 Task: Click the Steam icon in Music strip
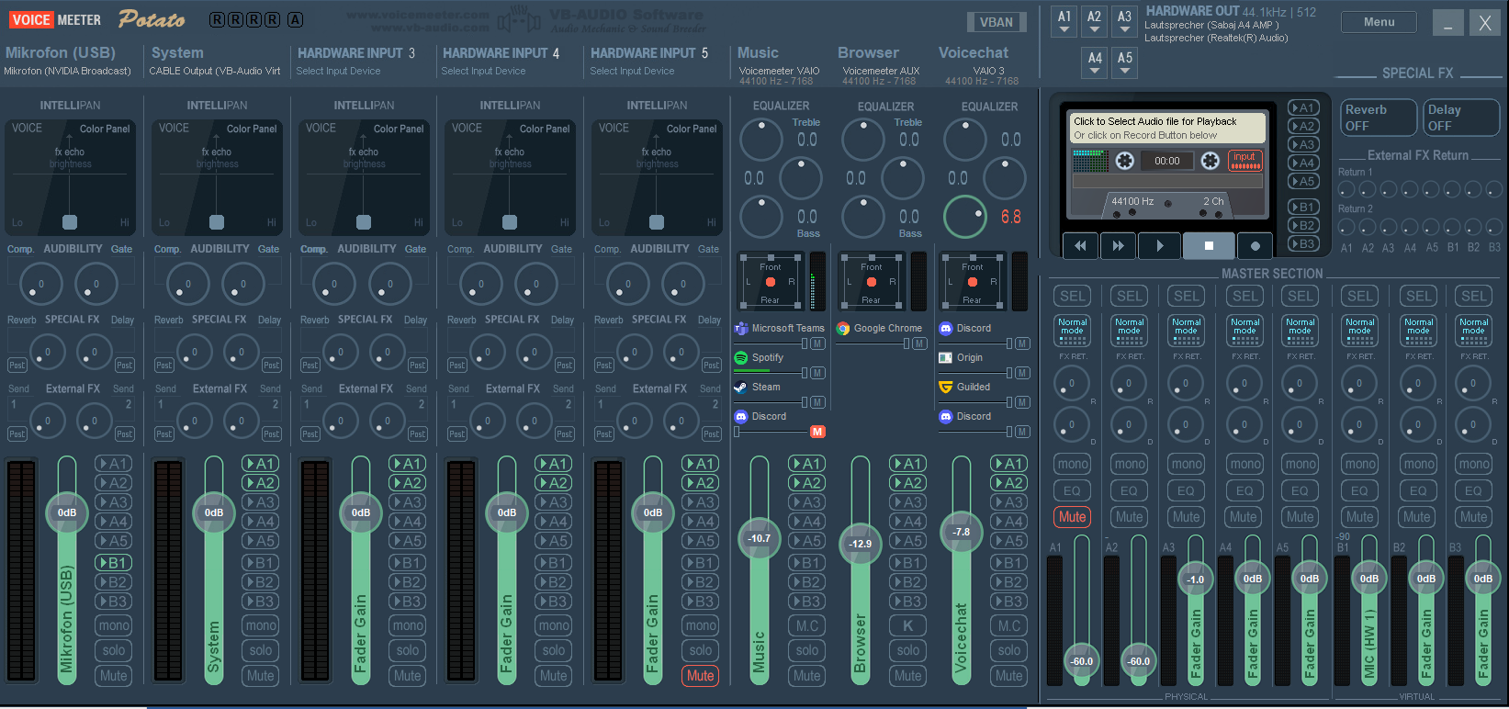741,387
